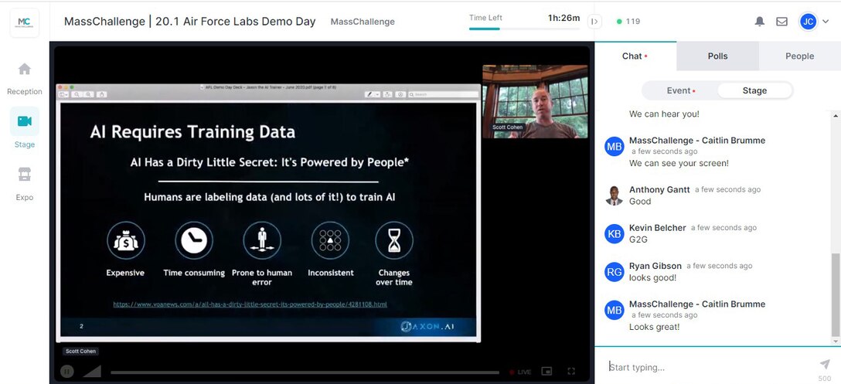Click the MassChallenge logo
The image size is (841, 384).
coord(25,23)
